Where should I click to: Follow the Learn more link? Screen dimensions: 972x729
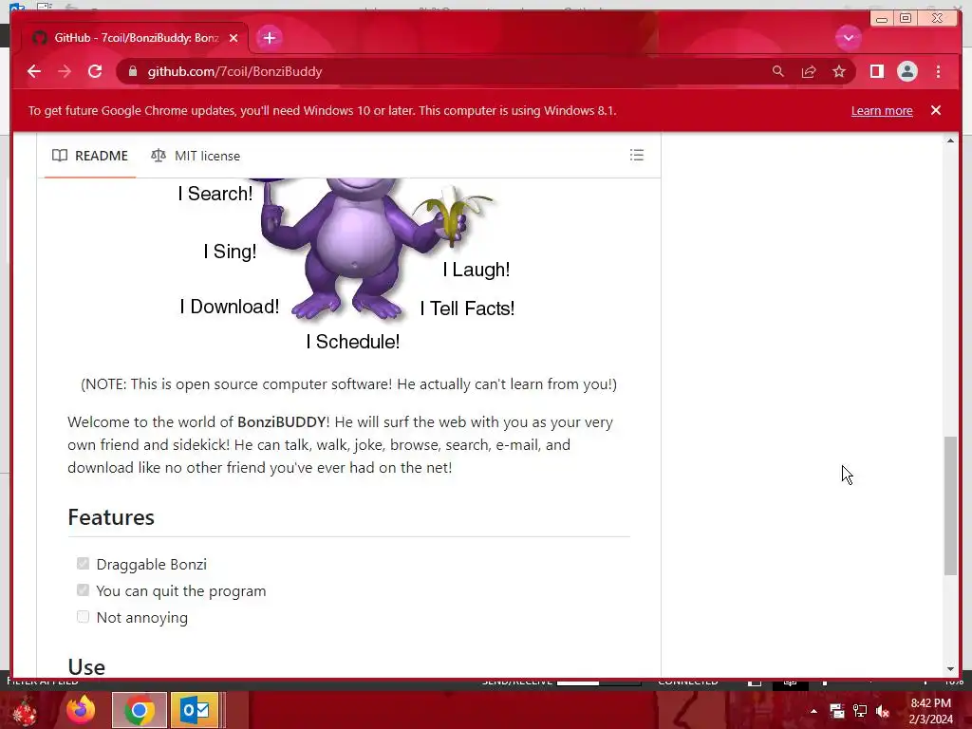point(882,110)
